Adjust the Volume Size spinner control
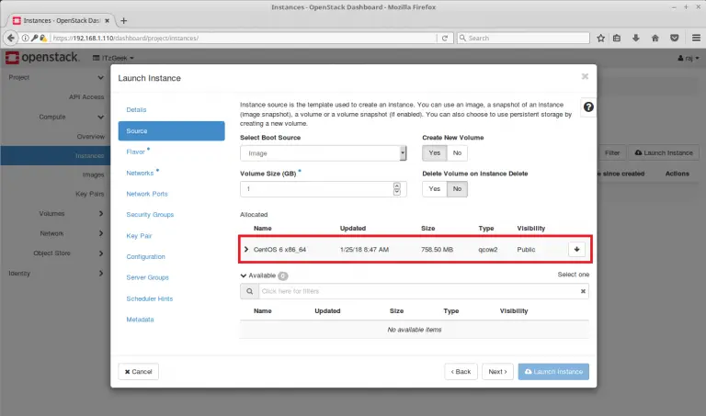The height and width of the screenshot is (416, 706). click(x=397, y=188)
